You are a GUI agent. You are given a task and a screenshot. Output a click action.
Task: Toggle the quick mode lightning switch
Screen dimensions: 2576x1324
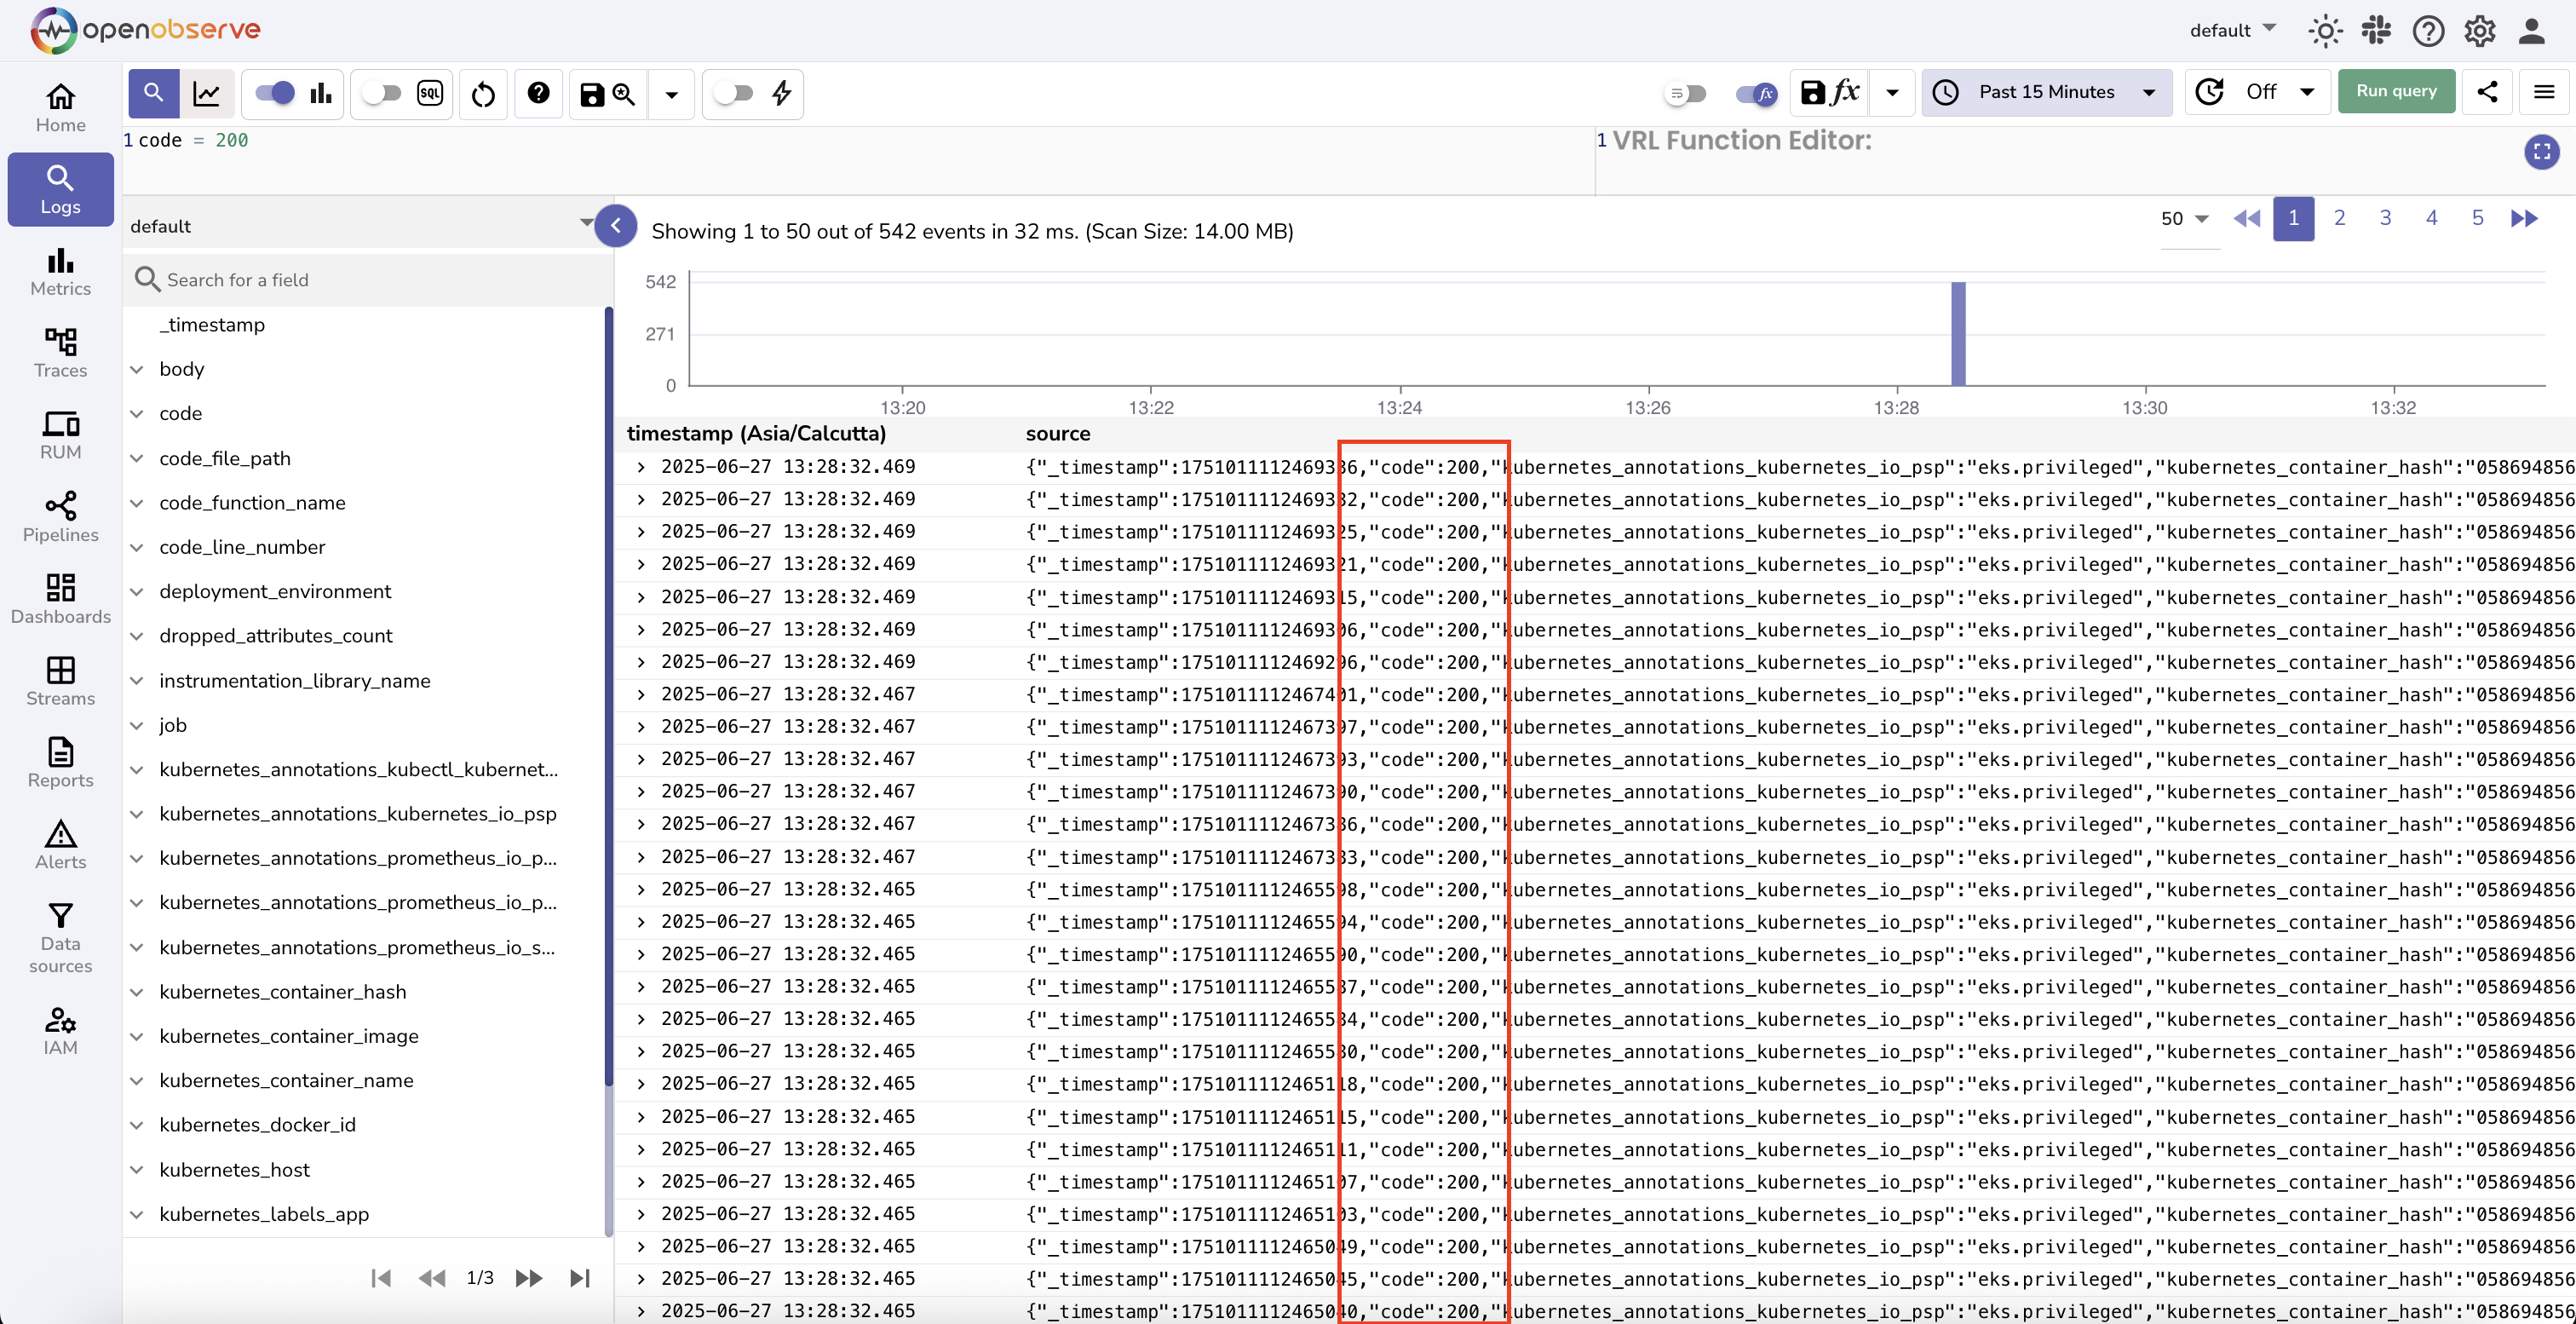coord(734,94)
